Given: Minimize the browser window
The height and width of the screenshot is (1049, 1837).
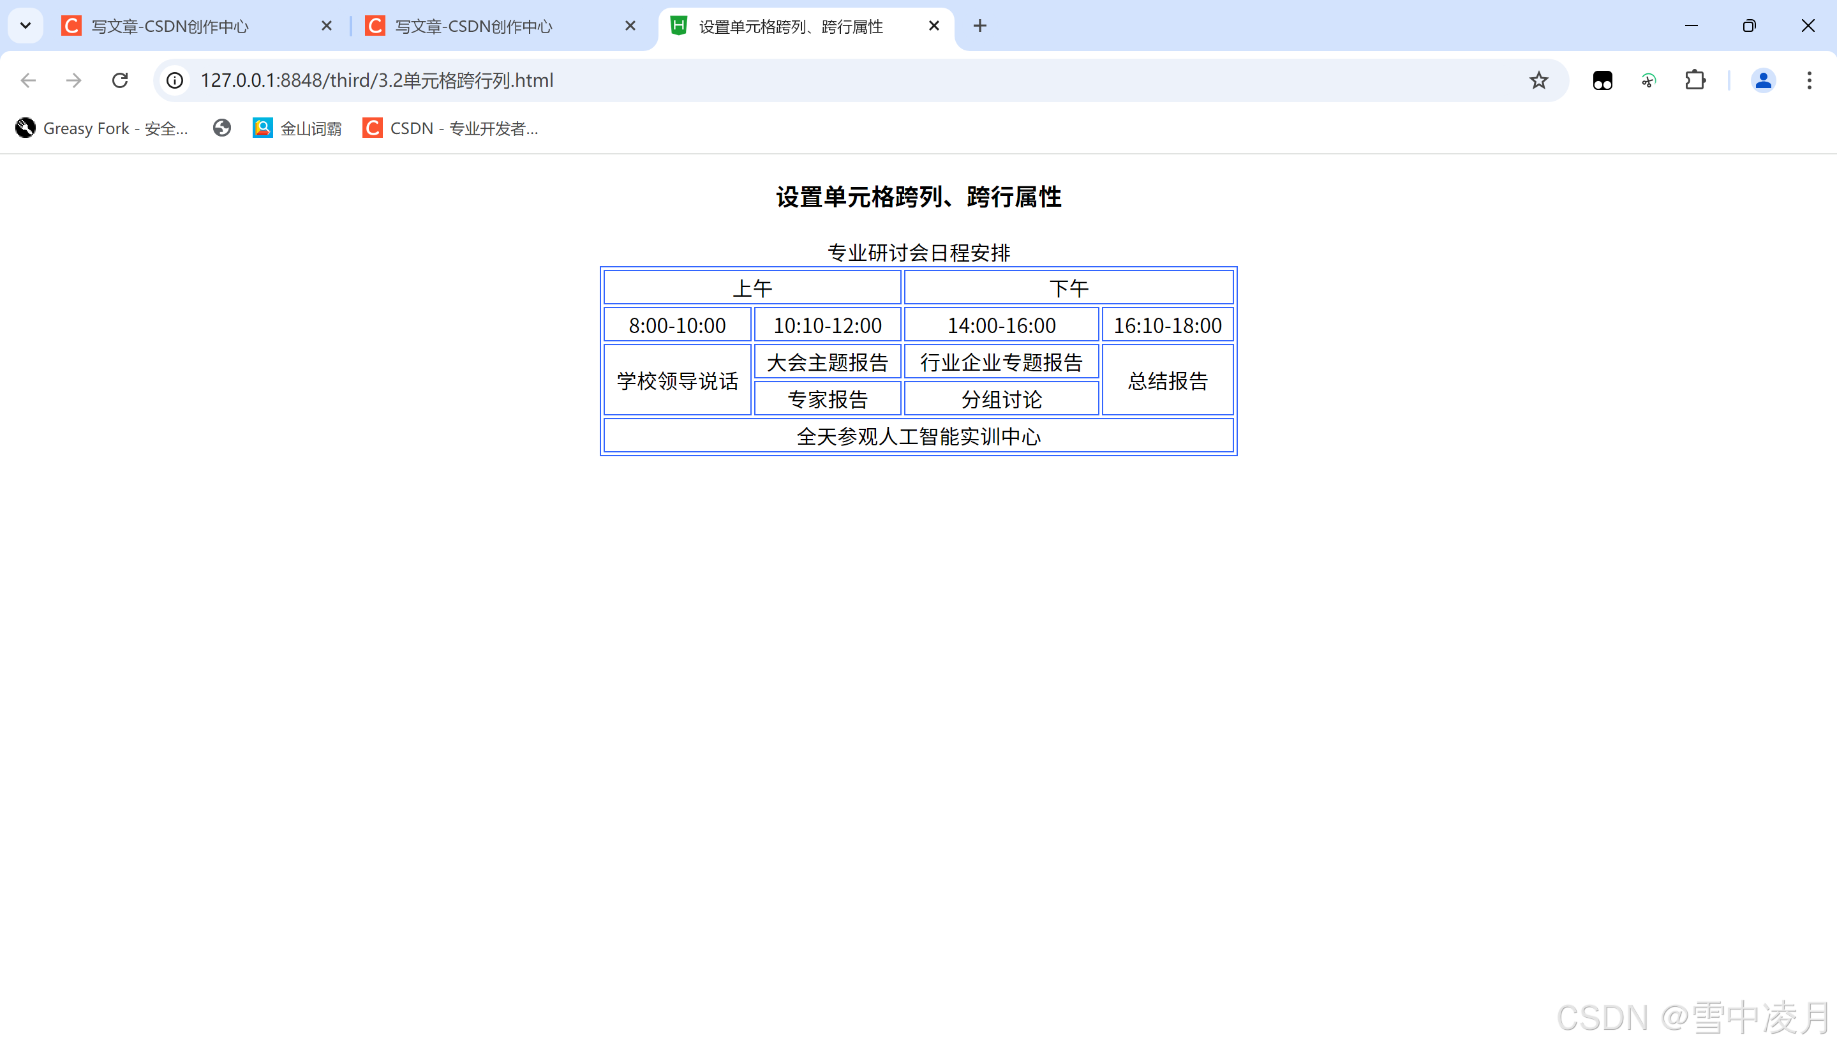Looking at the screenshot, I should click(x=1692, y=26).
